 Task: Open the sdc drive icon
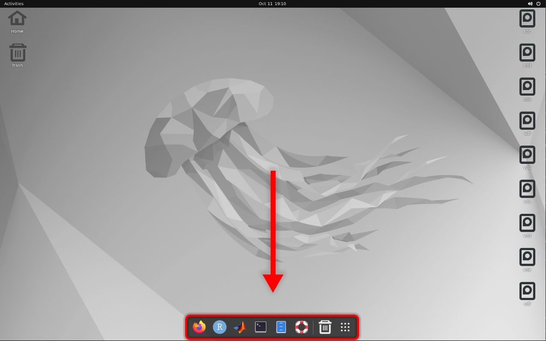[x=527, y=19]
